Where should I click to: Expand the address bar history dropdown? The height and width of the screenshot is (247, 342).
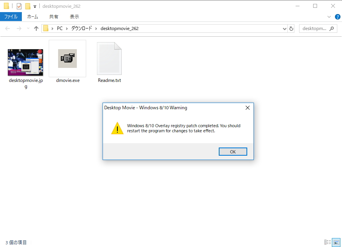[284, 28]
